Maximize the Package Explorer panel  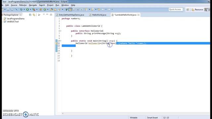(x=51, y=15)
